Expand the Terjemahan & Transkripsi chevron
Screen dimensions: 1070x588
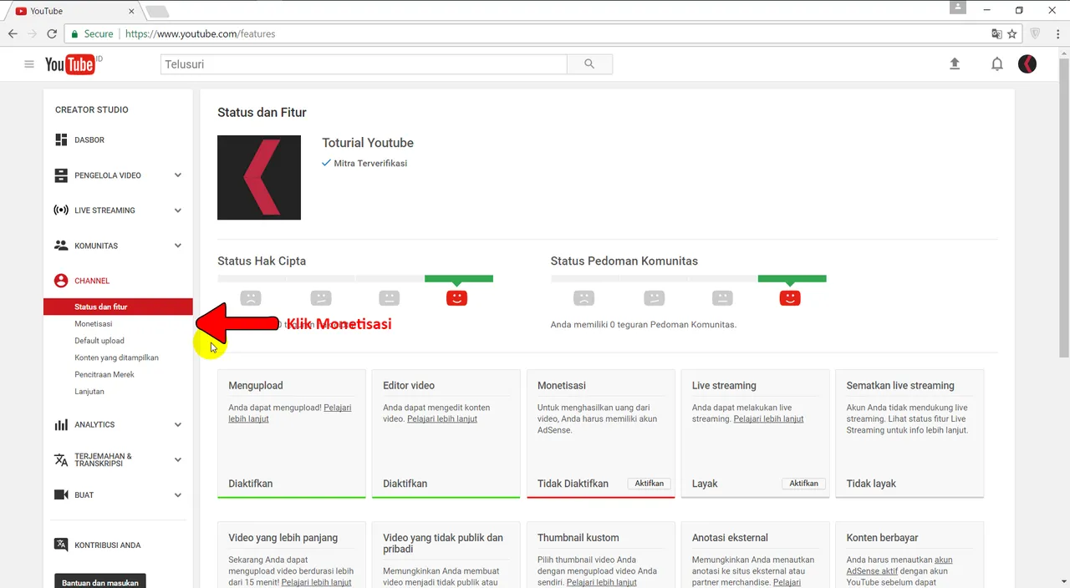178,460
